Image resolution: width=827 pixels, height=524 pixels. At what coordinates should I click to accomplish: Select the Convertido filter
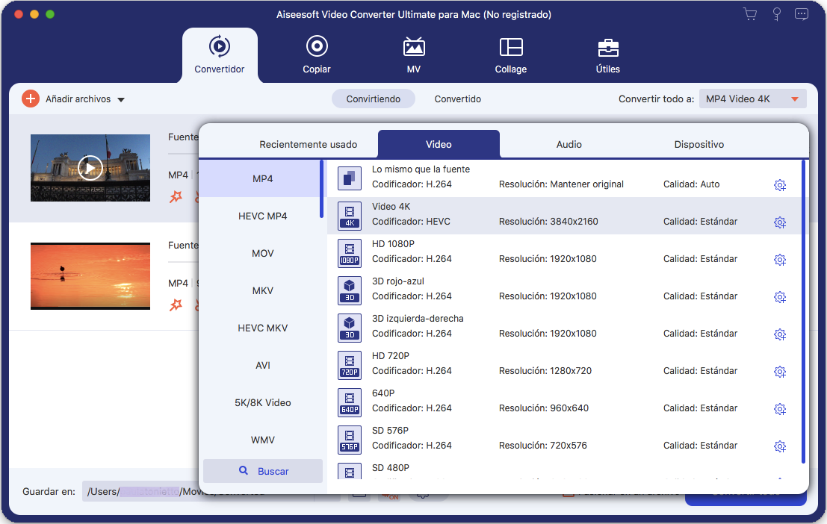458,99
